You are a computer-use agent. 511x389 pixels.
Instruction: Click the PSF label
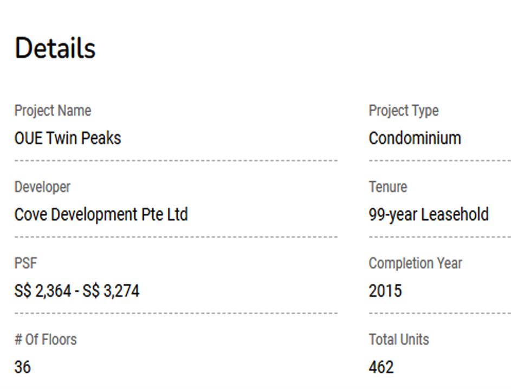tap(25, 264)
